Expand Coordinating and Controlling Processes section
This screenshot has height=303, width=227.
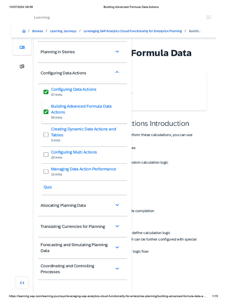point(117,269)
